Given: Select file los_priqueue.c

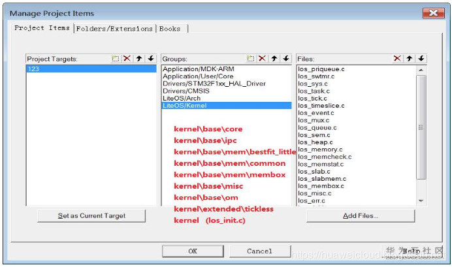Looking at the screenshot, I should 321,69.
